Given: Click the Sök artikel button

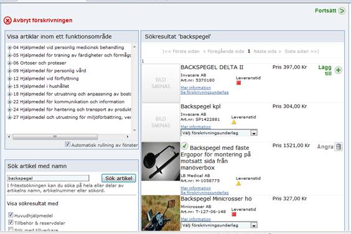Looking at the screenshot, I should [119, 178].
